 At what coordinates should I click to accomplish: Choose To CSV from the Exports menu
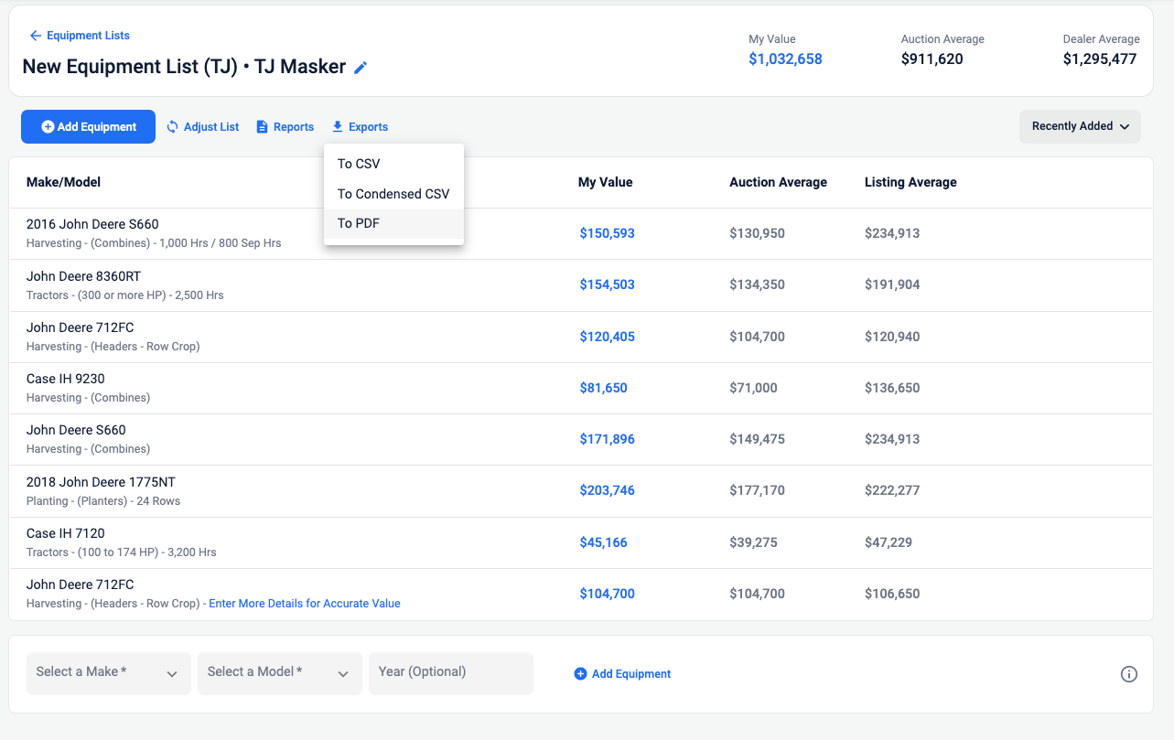point(393,164)
